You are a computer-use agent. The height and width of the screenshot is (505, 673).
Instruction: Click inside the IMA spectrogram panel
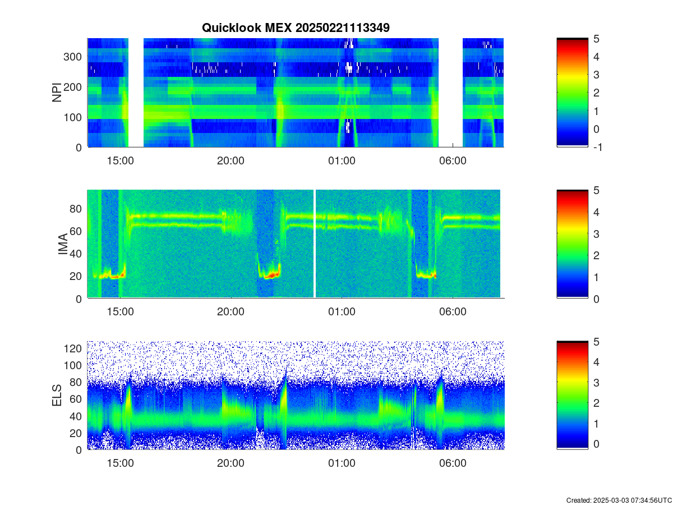296,244
